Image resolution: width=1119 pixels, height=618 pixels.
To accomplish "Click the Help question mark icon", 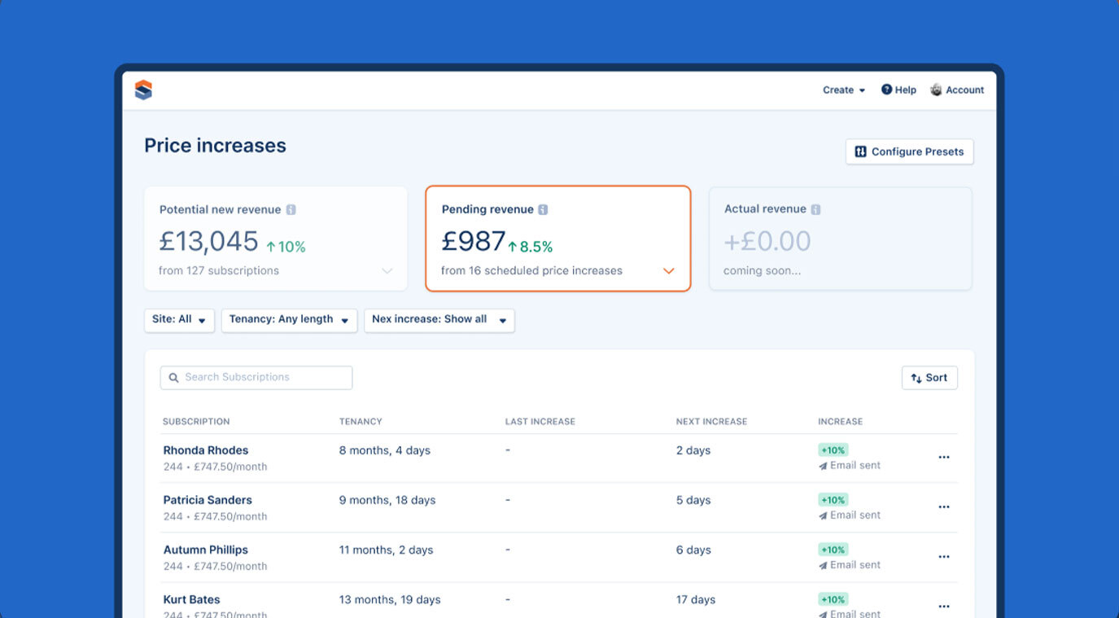I will 886,90.
